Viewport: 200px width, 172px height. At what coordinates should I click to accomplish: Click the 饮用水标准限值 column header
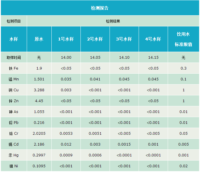click(184, 39)
